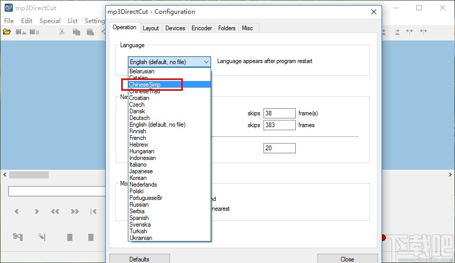Choose Deutsch in the language list
Screen dimensions: 455x263
pos(169,118)
